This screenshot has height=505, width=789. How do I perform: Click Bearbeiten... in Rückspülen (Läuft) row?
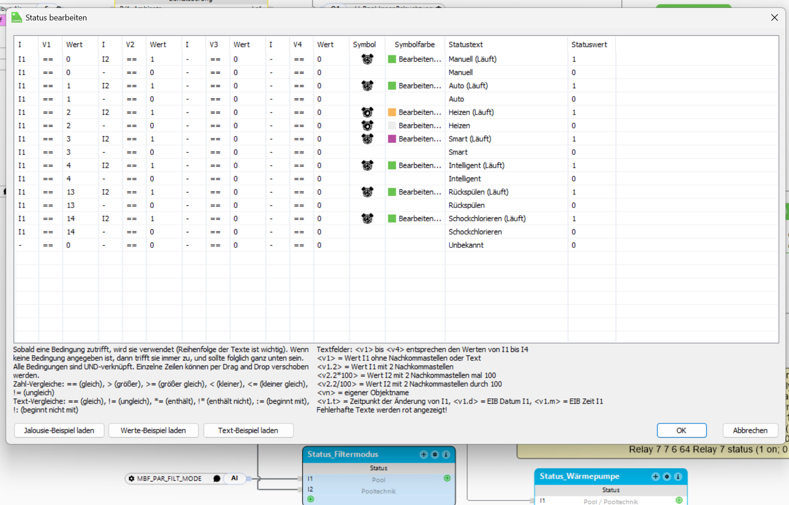point(420,192)
